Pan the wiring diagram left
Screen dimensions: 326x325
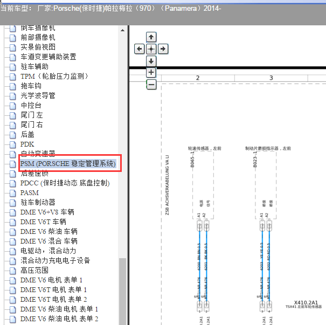click(x=140, y=49)
